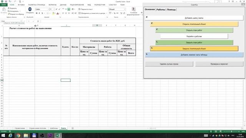This screenshot has width=246, height=138.
Task: Click the Undo arrow icon
Action: click(x=10, y=2)
